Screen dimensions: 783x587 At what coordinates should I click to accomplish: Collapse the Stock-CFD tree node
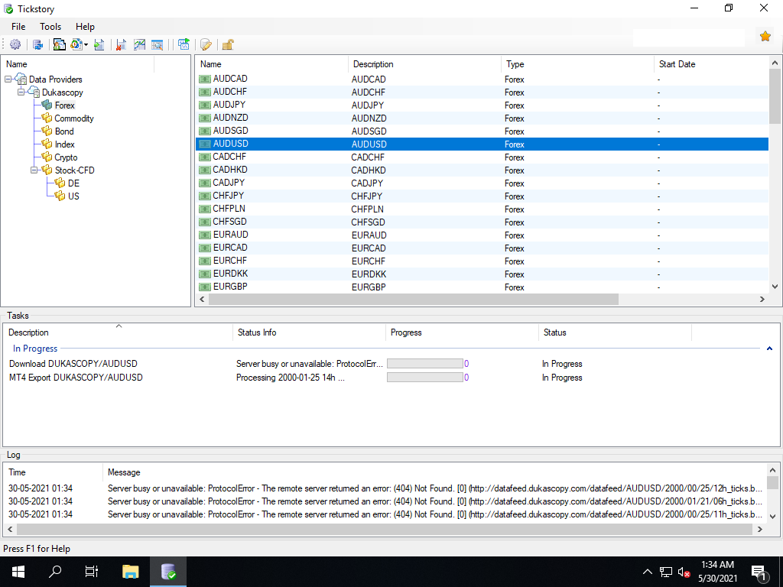click(34, 170)
